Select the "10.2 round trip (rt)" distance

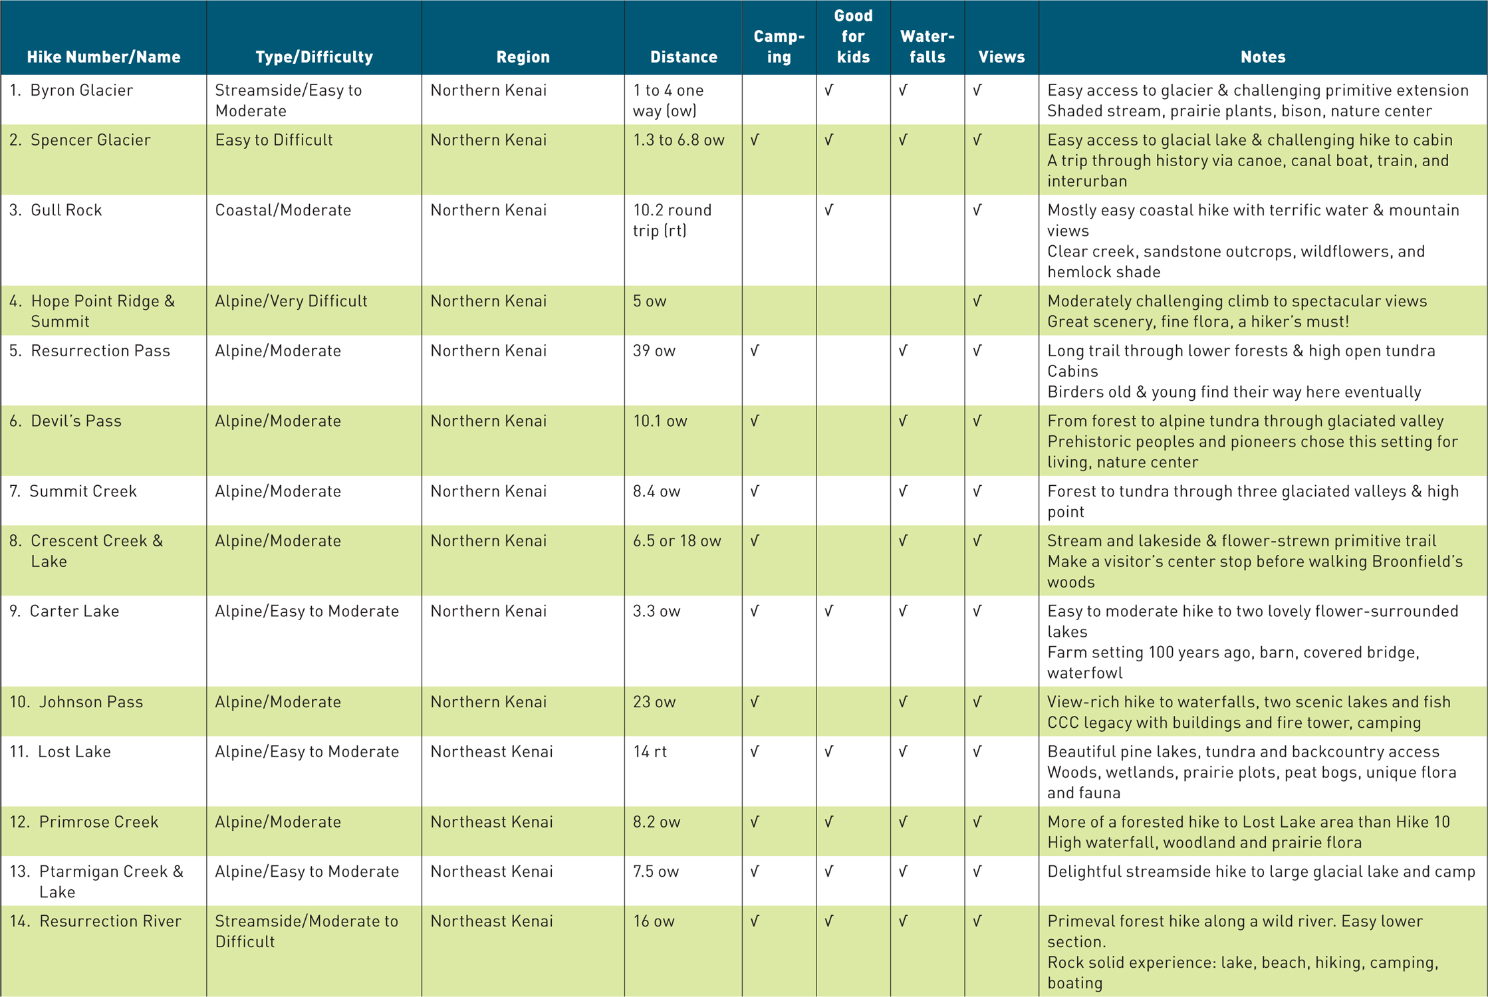coord(672,221)
